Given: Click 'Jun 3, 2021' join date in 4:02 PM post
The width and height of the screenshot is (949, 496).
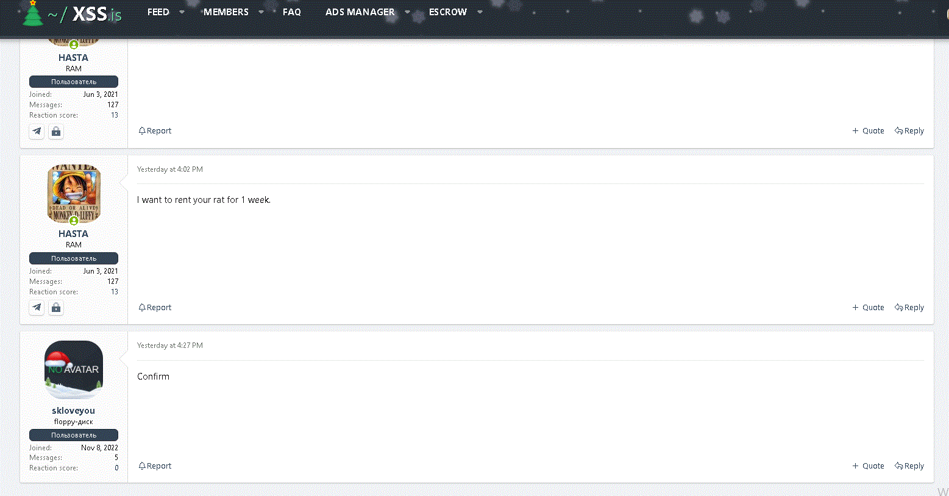Looking at the screenshot, I should (x=101, y=271).
